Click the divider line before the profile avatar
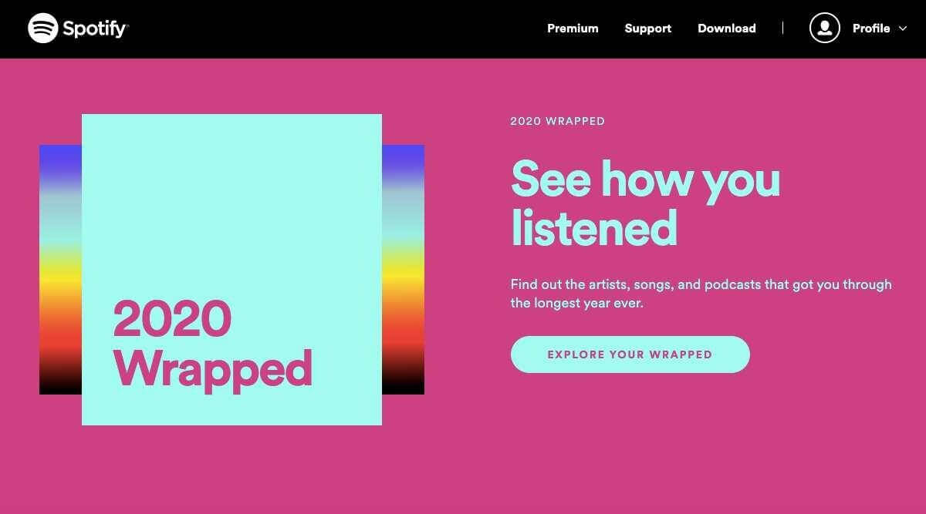 782,29
